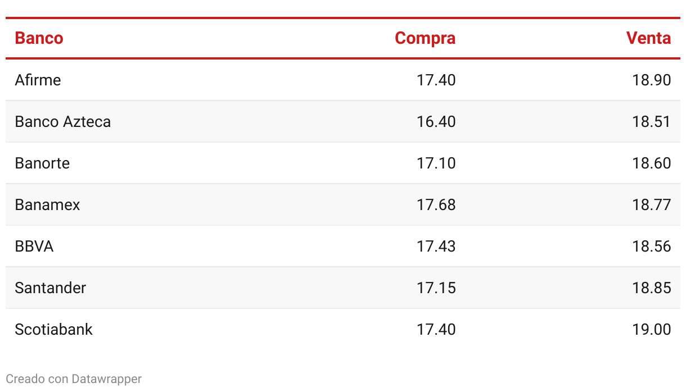
Task: Select the Banorte bank name cell
Action: click(42, 163)
